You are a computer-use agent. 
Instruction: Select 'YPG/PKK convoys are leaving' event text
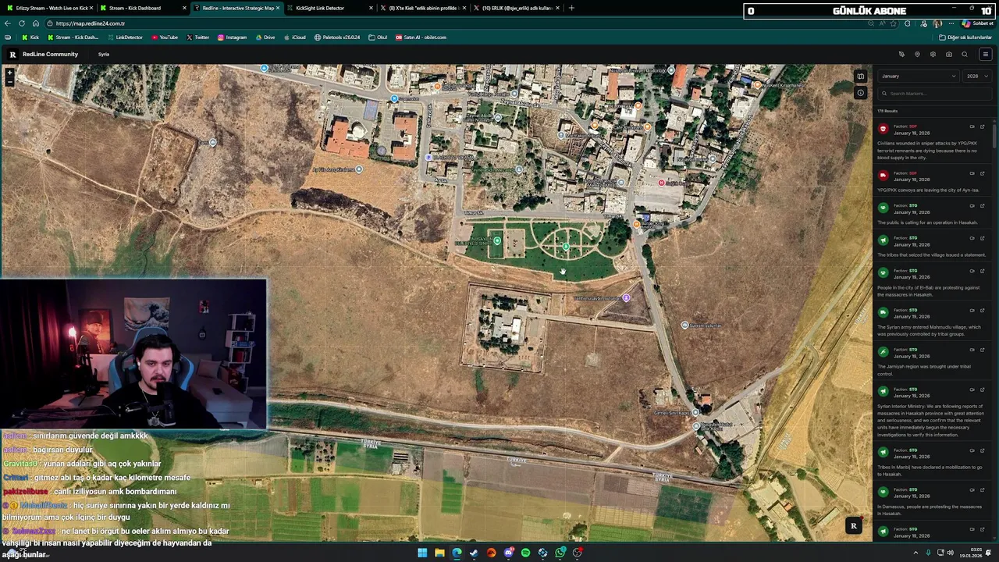(927, 190)
